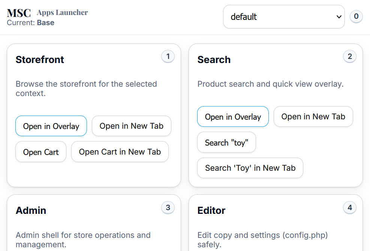Open Search in Overlay
Image resolution: width=370 pixels, height=251 pixels.
233,116
